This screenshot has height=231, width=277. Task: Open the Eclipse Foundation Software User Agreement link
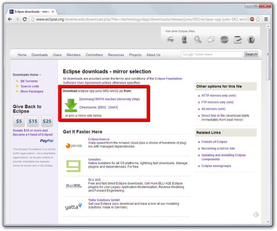(x=123, y=81)
